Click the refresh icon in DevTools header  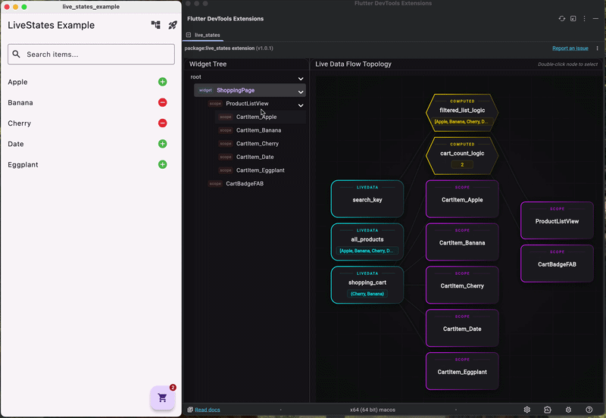tap(562, 18)
